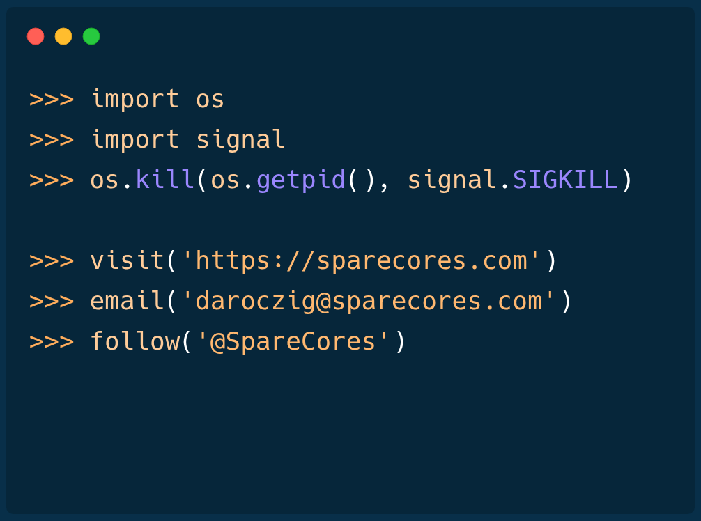Click the prompt on the os.kill line
Screen dimensions: 701x521
(51, 180)
